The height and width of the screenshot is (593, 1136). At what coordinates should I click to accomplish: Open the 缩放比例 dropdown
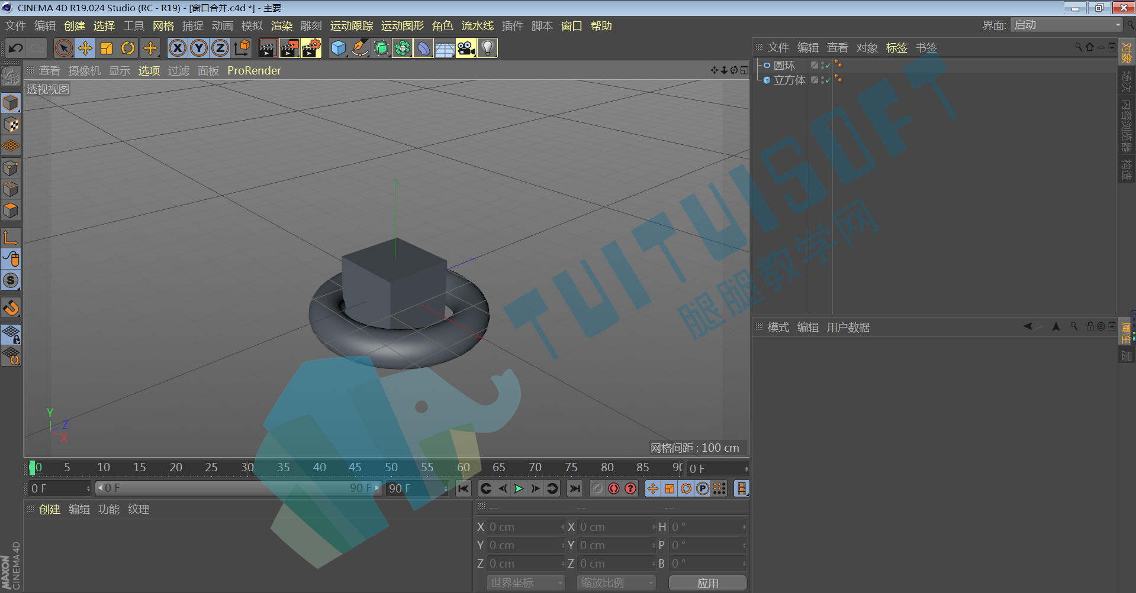pos(616,583)
